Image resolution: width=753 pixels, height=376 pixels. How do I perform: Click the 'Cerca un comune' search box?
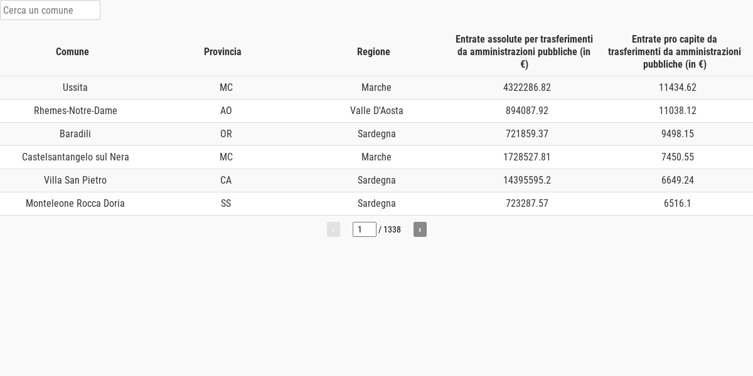click(x=50, y=10)
